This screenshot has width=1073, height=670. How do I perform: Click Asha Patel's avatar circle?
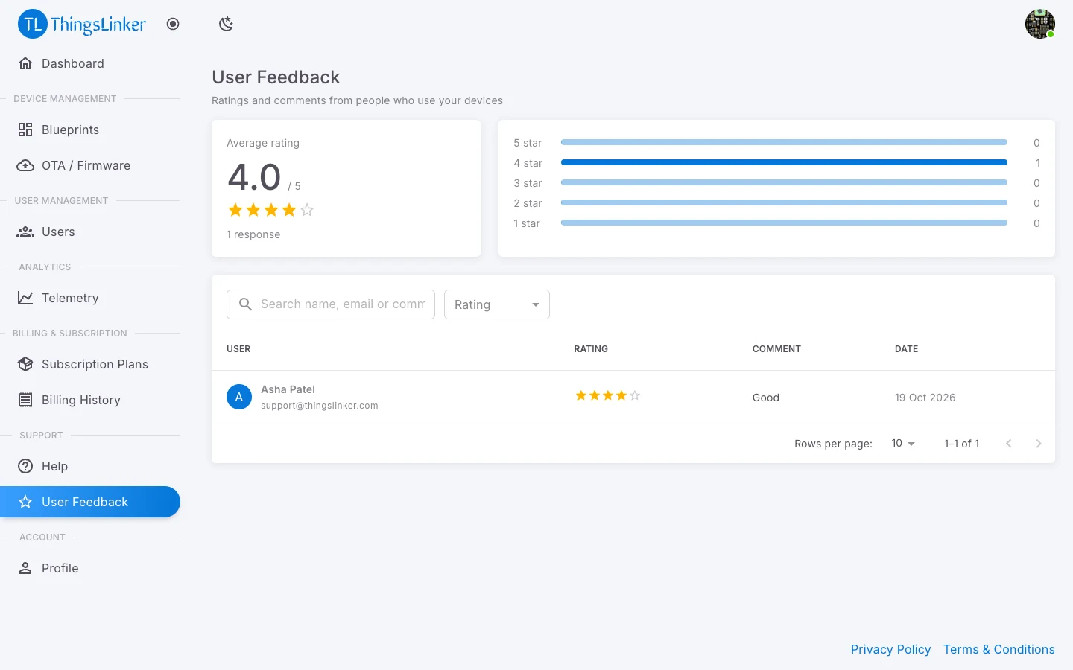coord(239,397)
